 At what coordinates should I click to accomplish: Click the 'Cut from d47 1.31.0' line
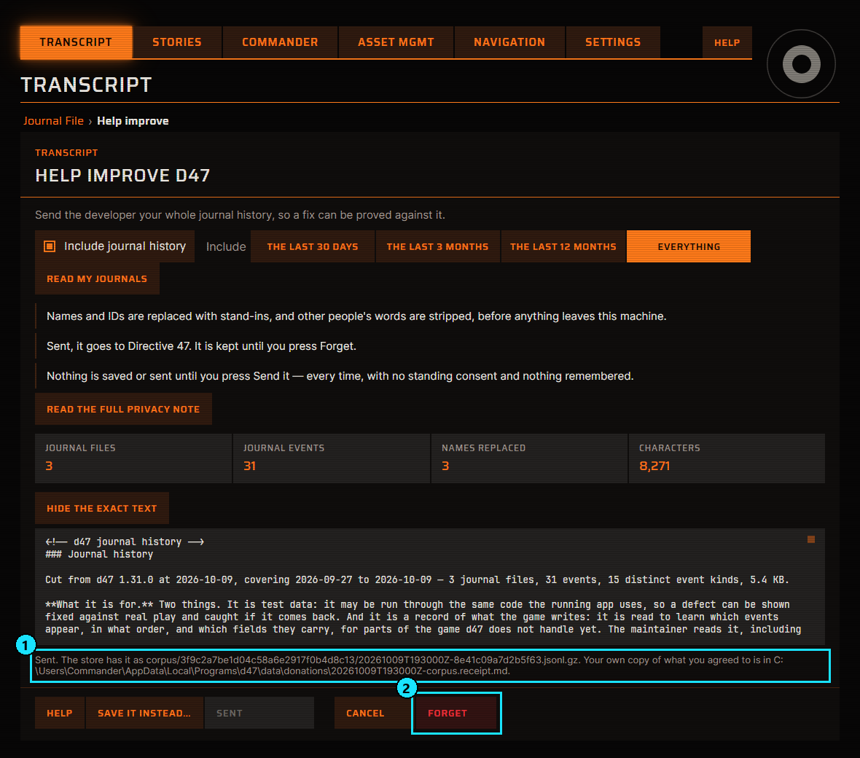click(x=417, y=579)
